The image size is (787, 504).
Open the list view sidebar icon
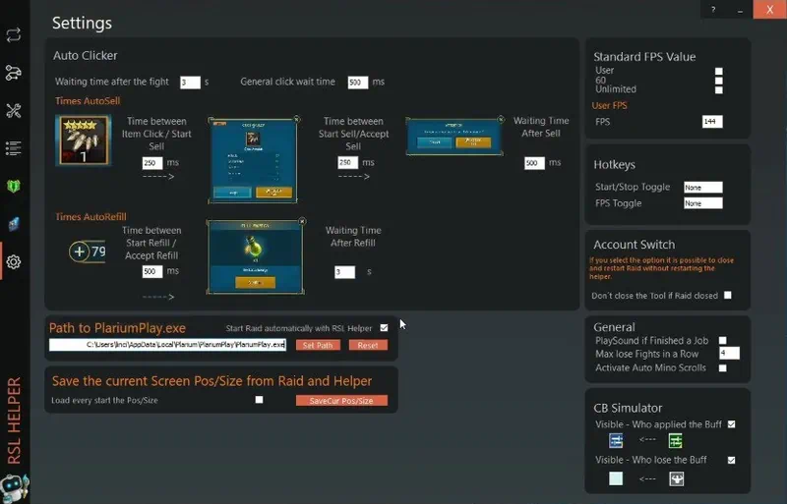[14, 148]
